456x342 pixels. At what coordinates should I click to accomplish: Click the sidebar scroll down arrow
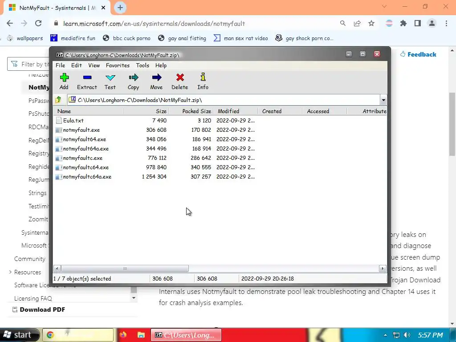point(134,298)
